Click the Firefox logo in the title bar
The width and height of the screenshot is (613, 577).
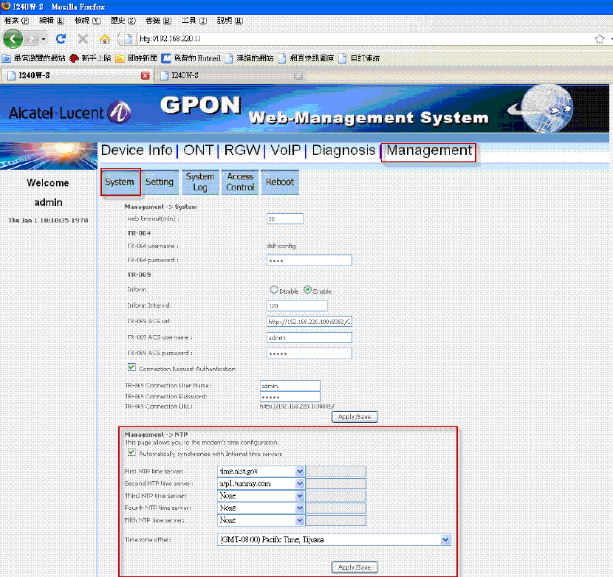(5, 6)
